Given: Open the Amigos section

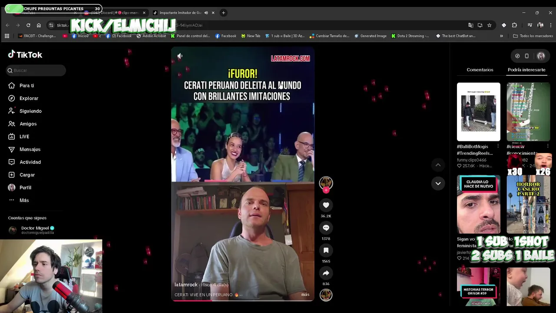Looking at the screenshot, I should [x=28, y=124].
